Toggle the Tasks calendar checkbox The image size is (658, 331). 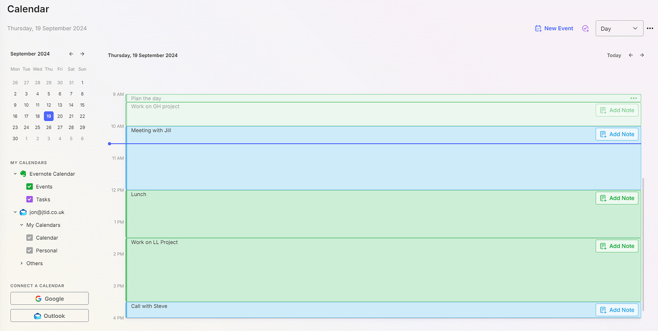tap(29, 199)
